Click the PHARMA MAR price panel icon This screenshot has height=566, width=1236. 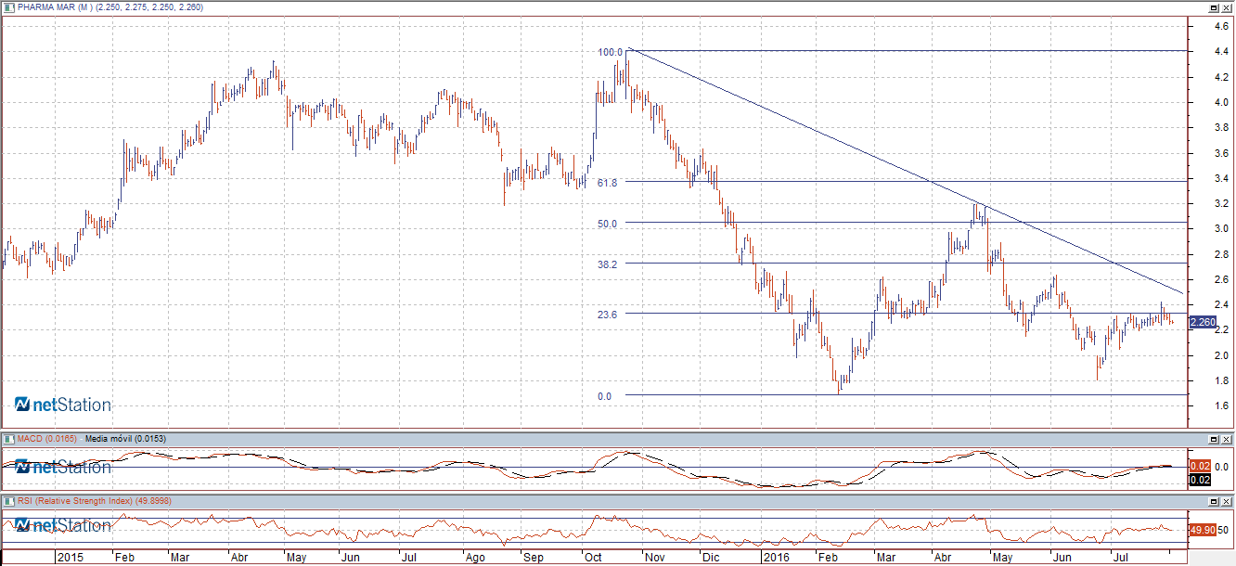click(x=7, y=7)
